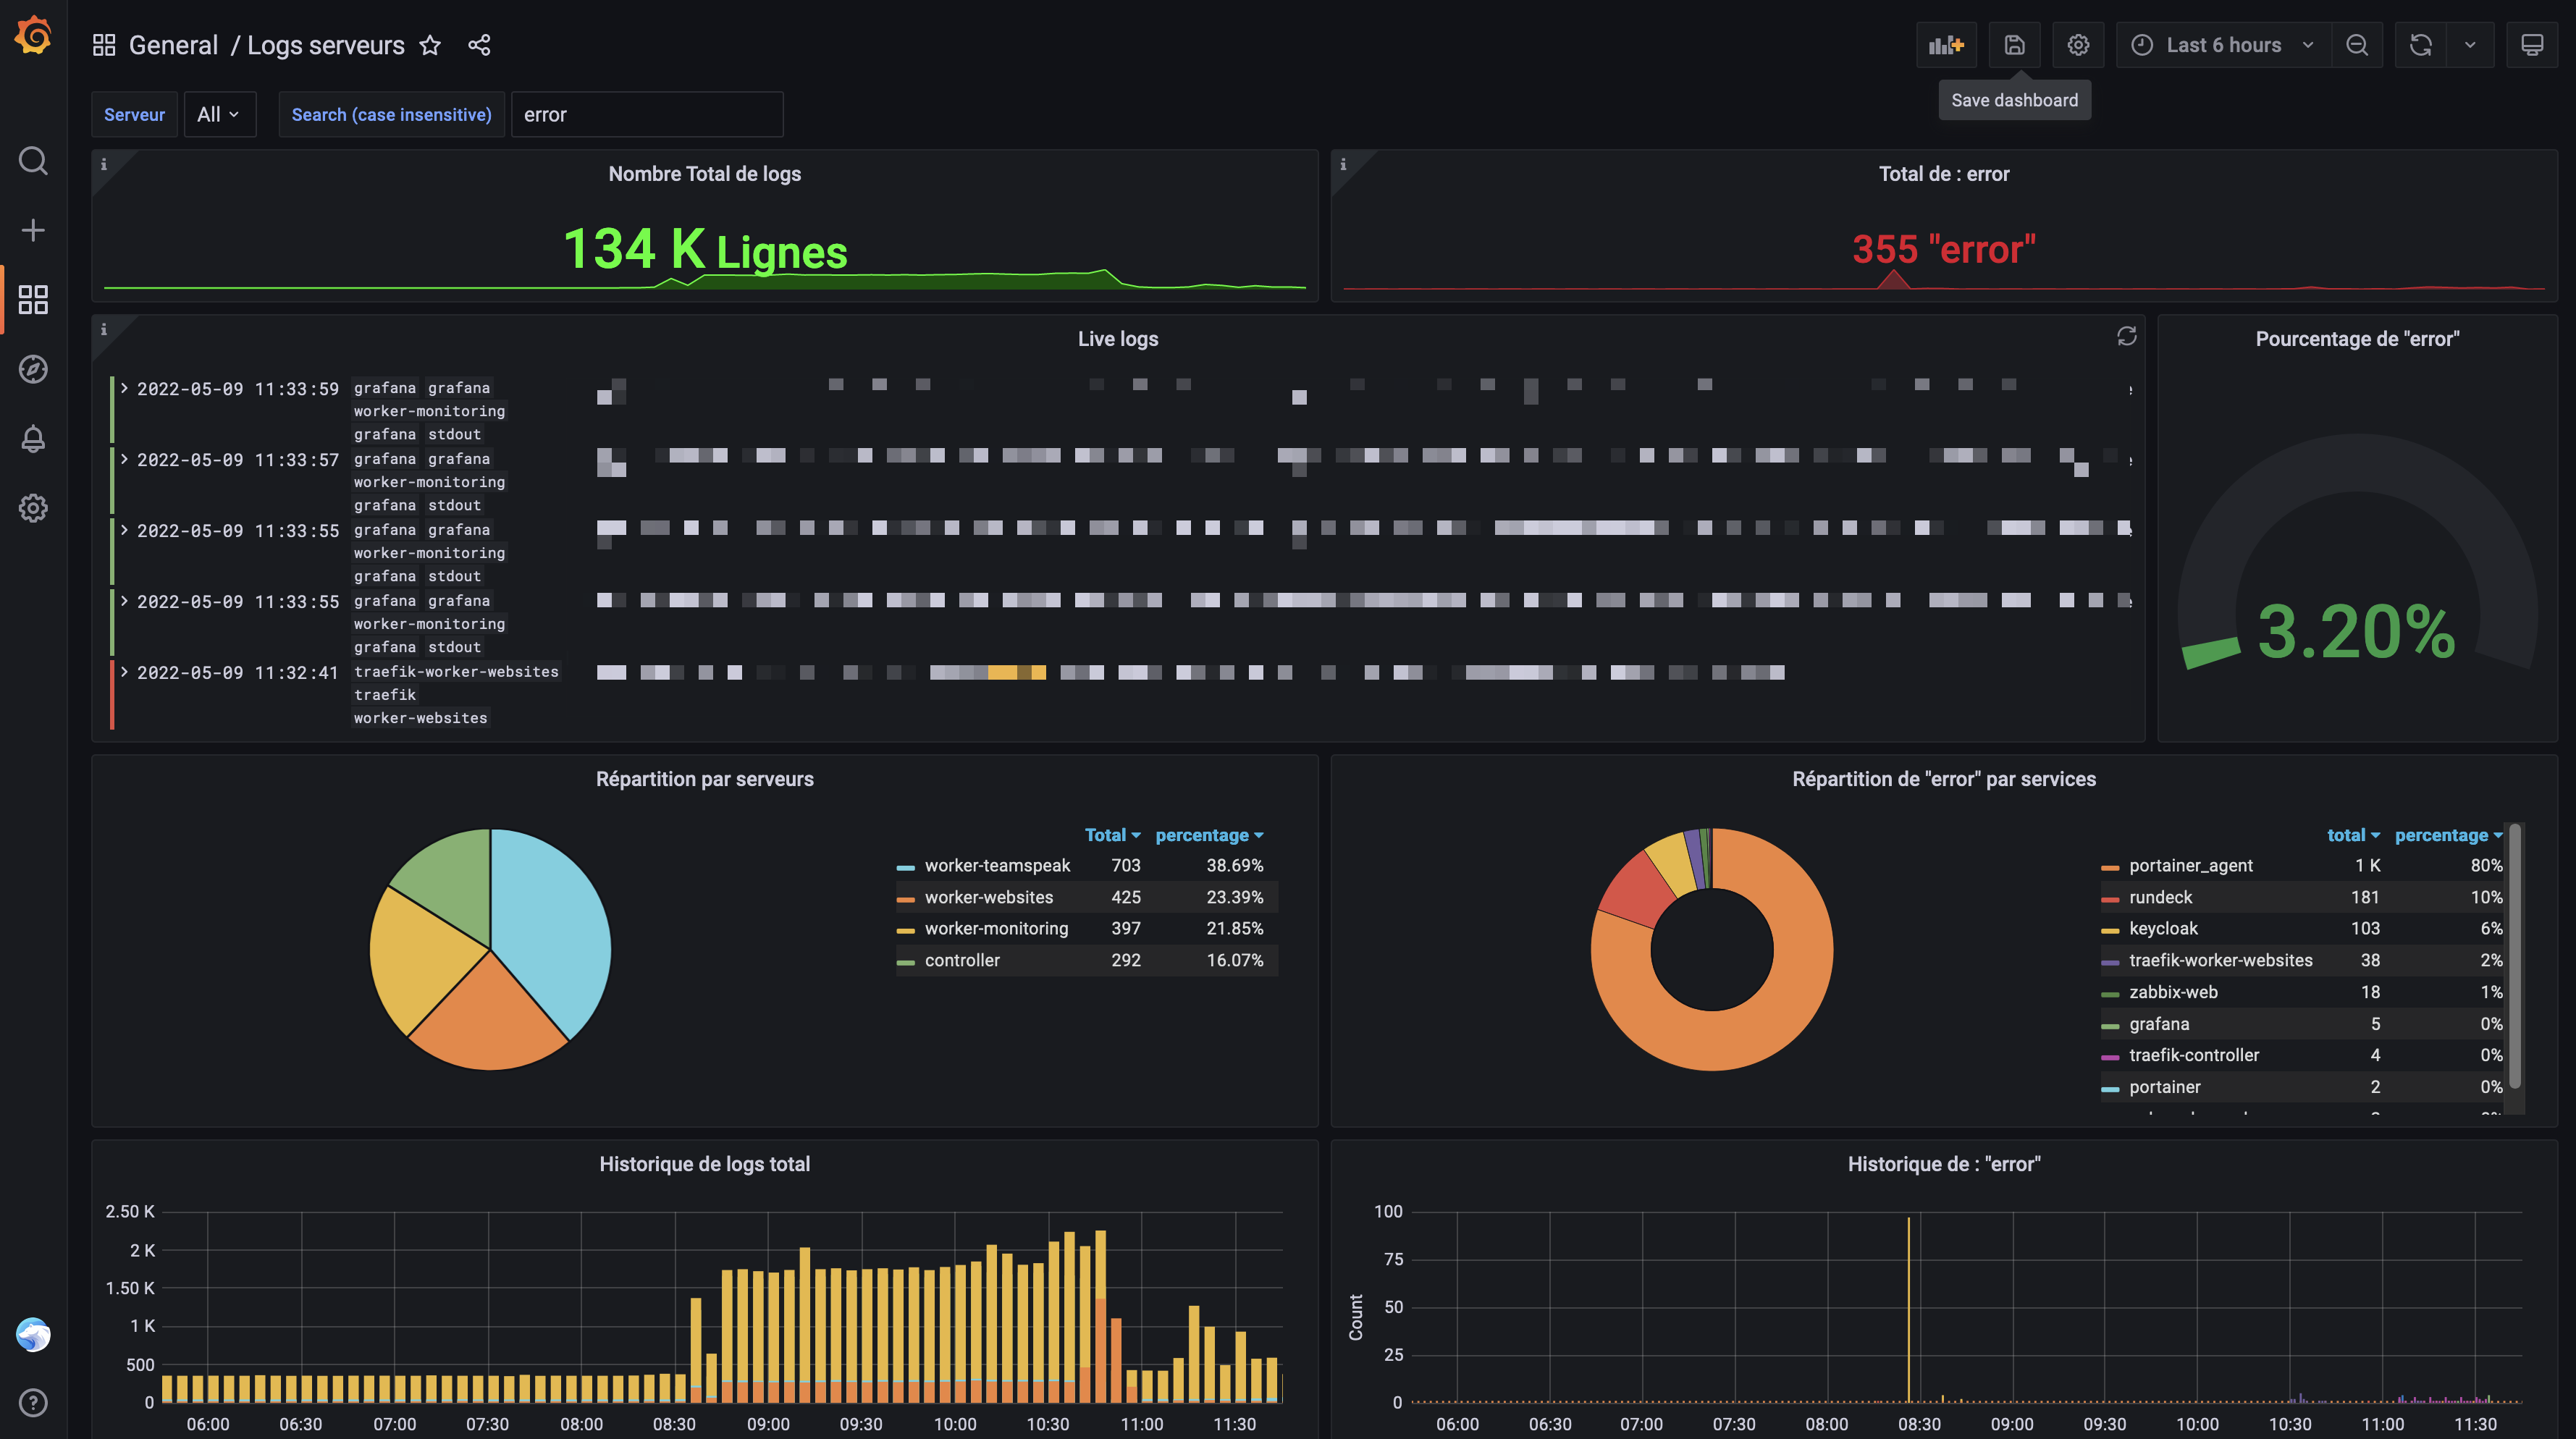This screenshot has height=1439, width=2576.
Task: Zoom out the time range
Action: tap(2357, 45)
